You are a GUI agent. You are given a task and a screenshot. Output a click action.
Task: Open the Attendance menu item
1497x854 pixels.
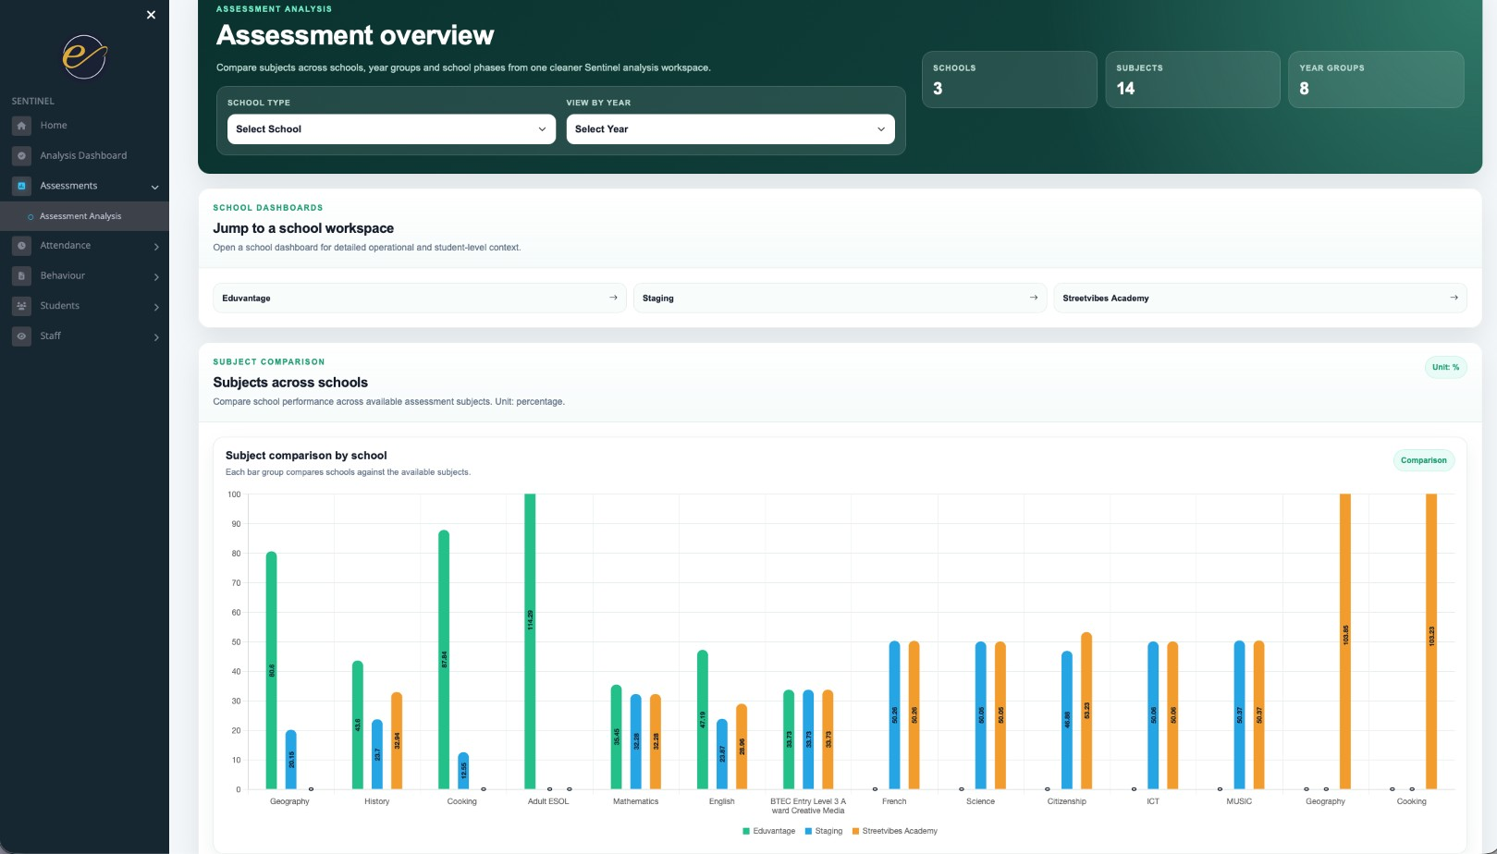84,246
